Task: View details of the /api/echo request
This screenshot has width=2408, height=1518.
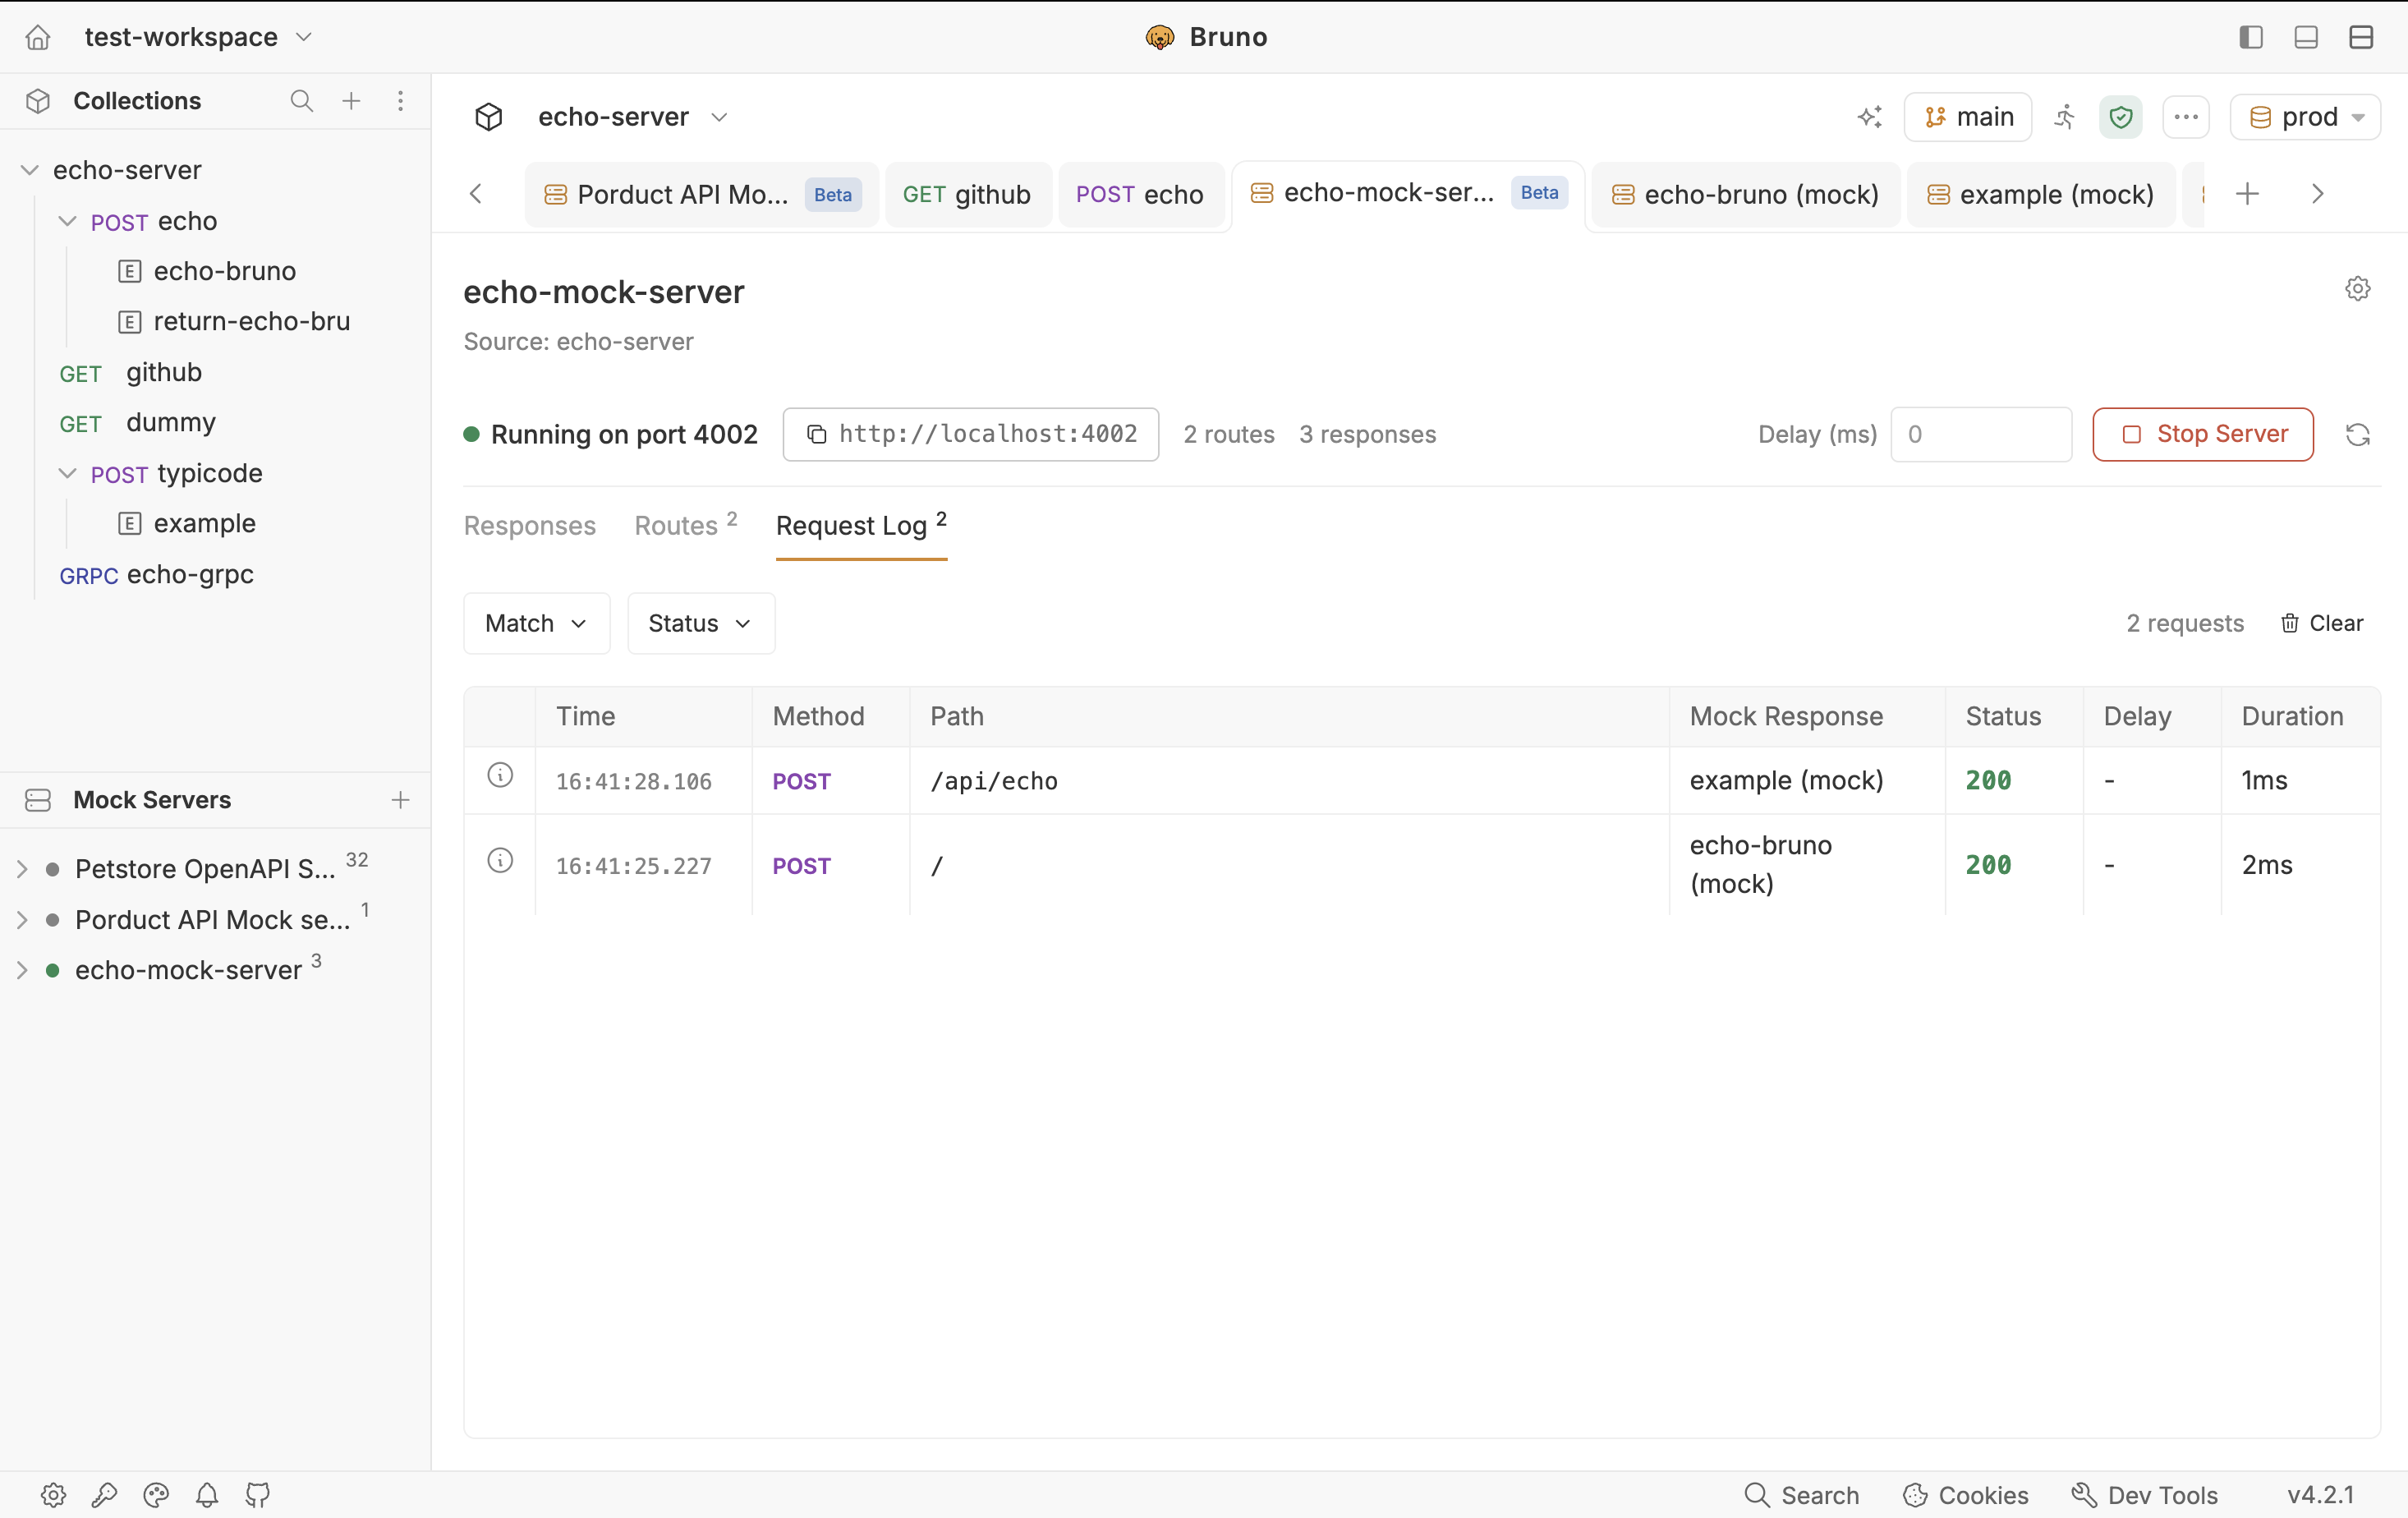Action: pyautogui.click(x=500, y=775)
